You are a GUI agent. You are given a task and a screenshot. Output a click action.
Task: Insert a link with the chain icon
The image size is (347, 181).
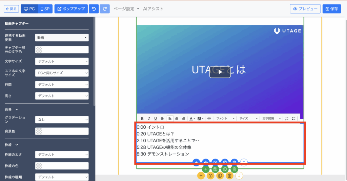[209, 119]
